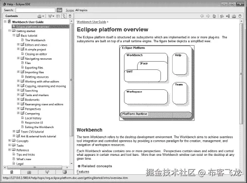The image size is (247, 183).
Task: Open the Features related concept link
Action: pyautogui.click(x=83, y=171)
